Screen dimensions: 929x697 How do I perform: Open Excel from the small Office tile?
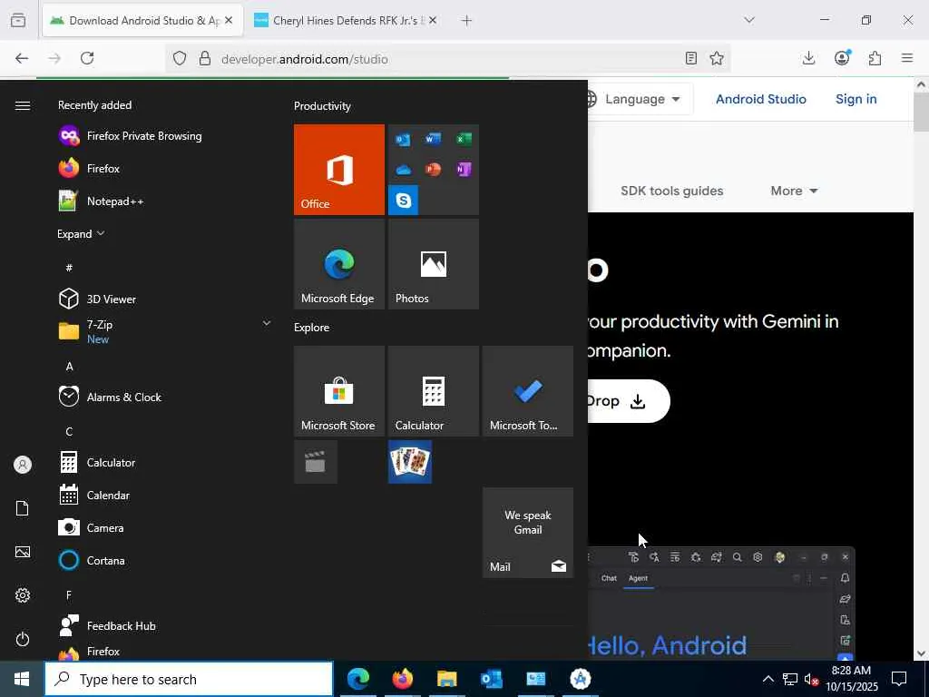coord(464,139)
